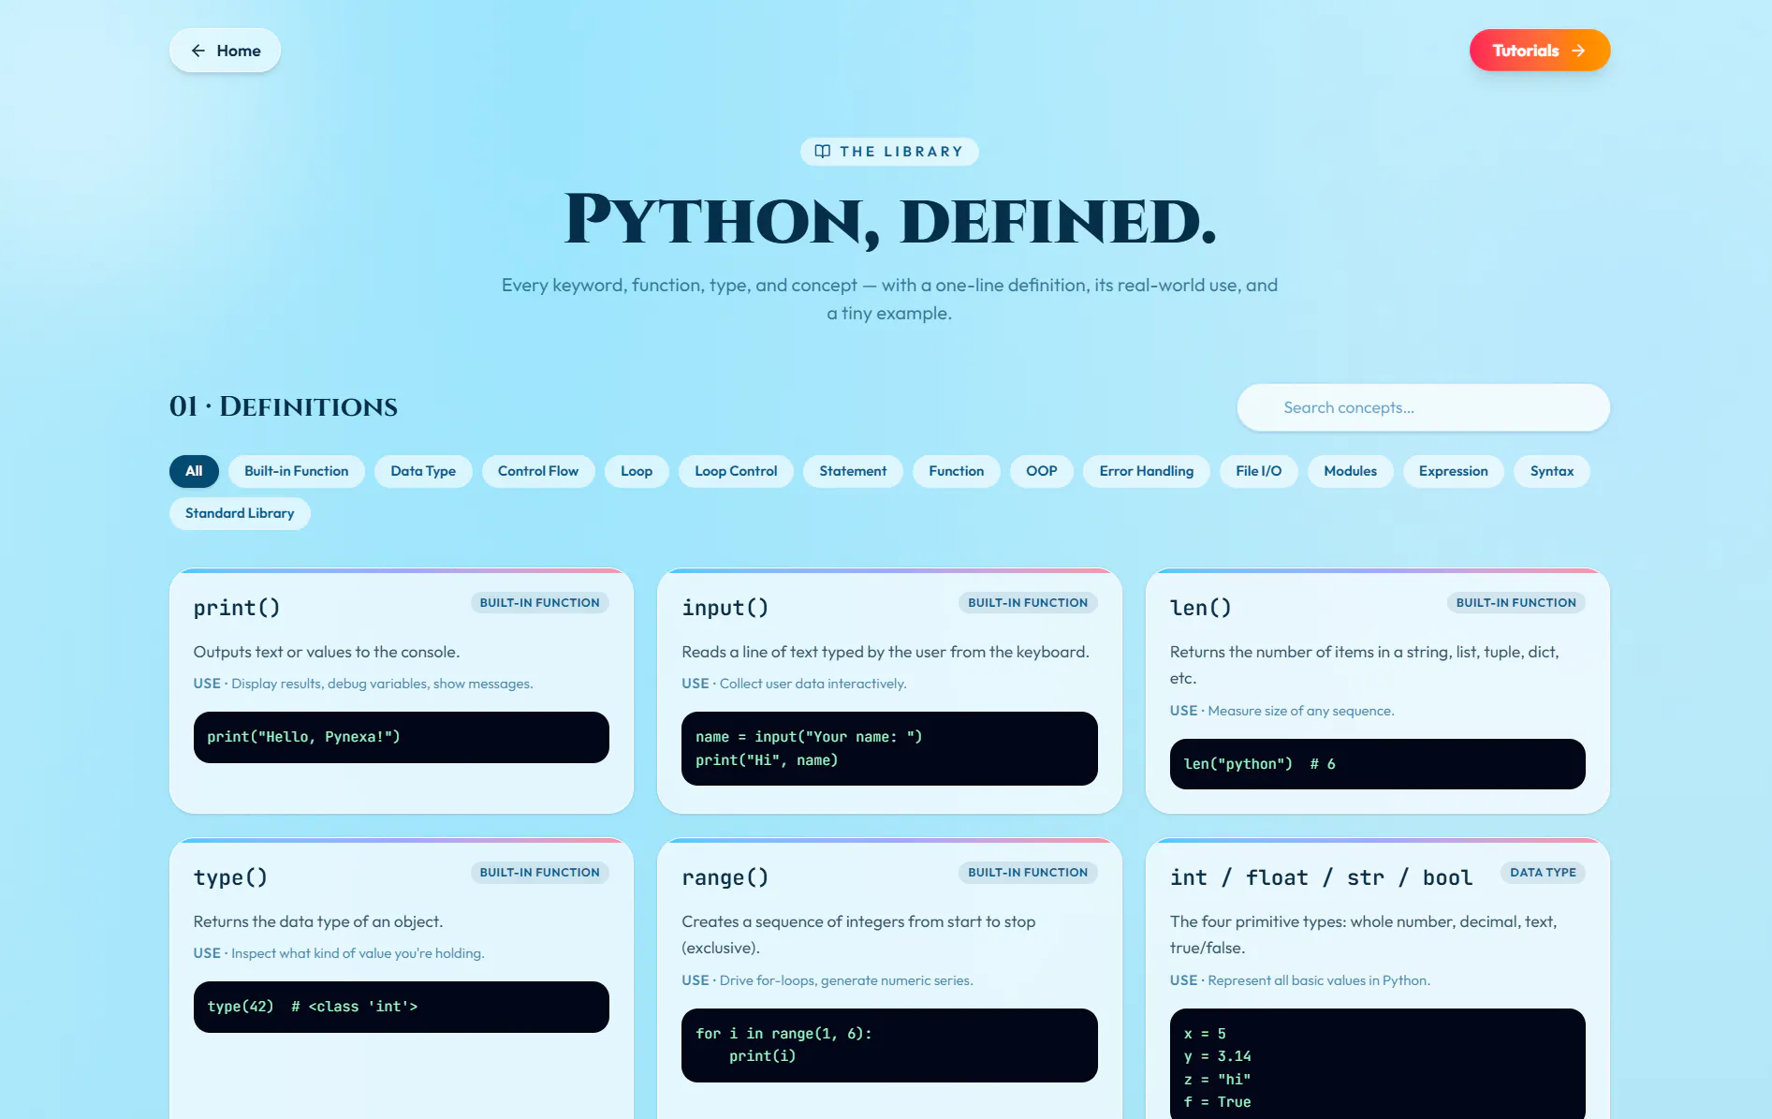Select the Syntax filter chip
1772x1119 pixels.
tap(1552, 471)
